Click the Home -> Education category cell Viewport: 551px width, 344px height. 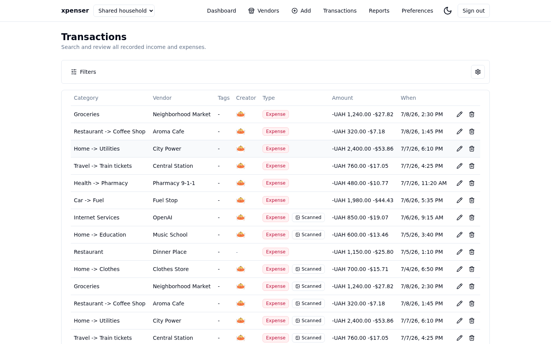point(100,235)
